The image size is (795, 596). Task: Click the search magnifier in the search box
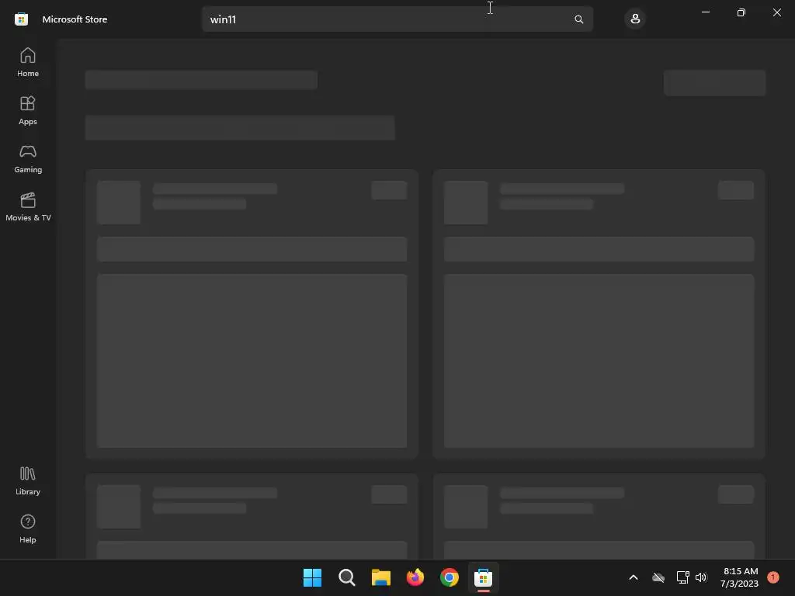tap(578, 19)
